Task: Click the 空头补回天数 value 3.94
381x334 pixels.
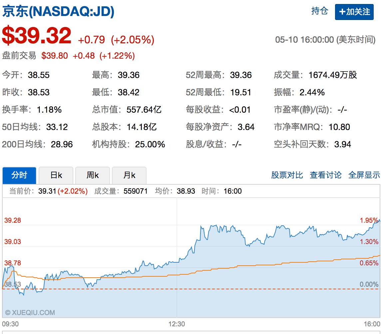Action: 343,144
